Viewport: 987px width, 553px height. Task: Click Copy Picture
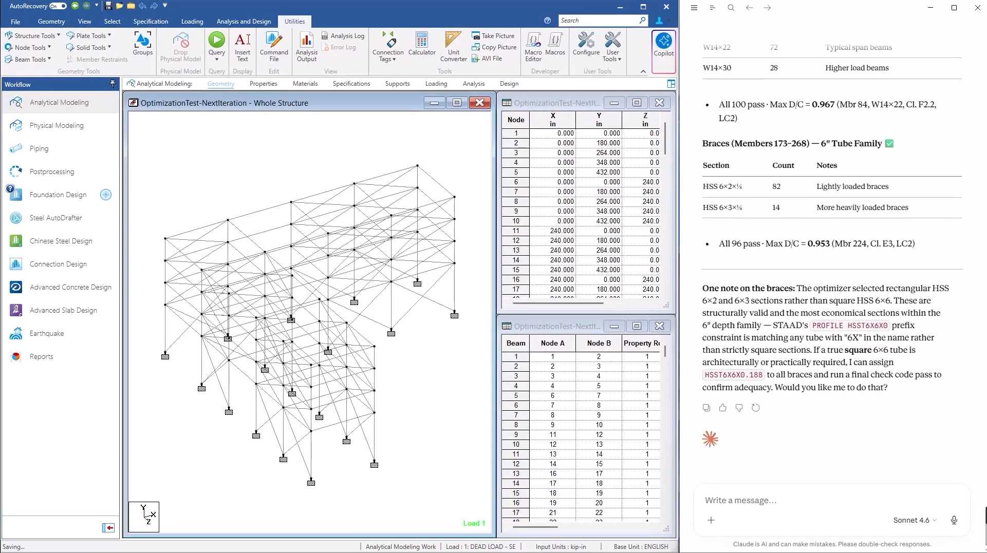coord(494,47)
